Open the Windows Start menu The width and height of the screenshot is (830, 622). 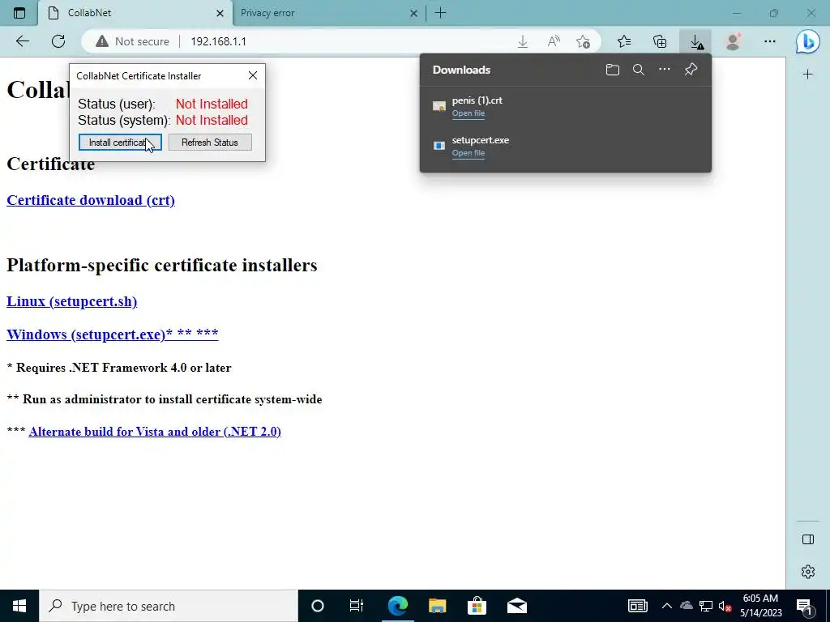[x=19, y=606]
